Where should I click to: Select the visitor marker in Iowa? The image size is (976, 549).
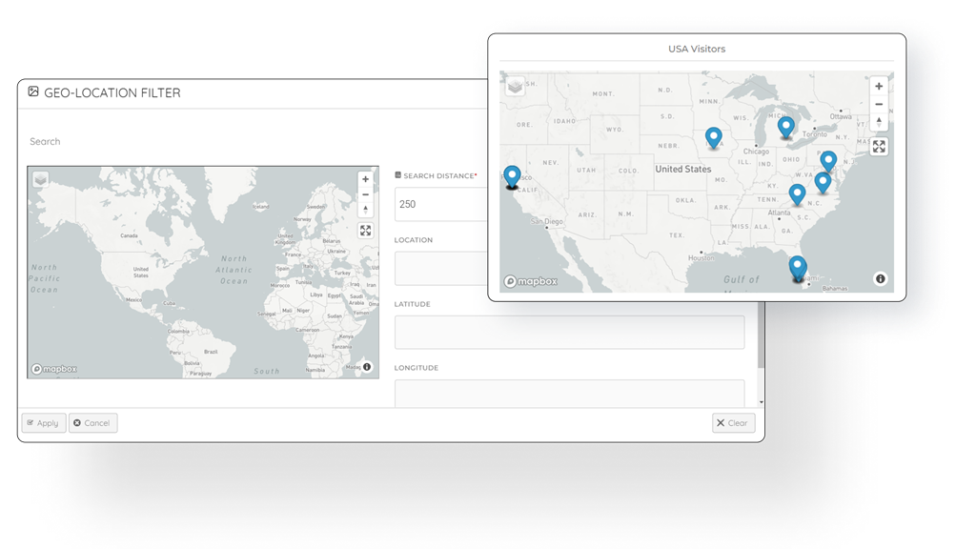[x=714, y=137]
